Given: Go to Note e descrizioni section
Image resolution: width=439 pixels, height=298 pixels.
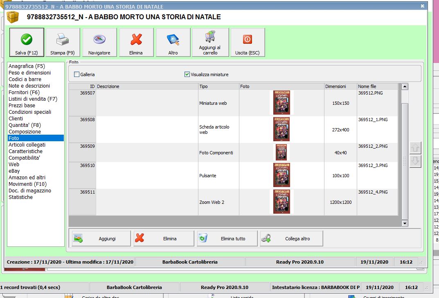Looking at the screenshot, I should [x=29, y=86].
